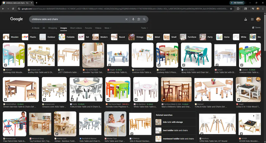The width and height of the screenshot is (266, 143).
Task: Filter images by White chip
Action: point(240,37)
